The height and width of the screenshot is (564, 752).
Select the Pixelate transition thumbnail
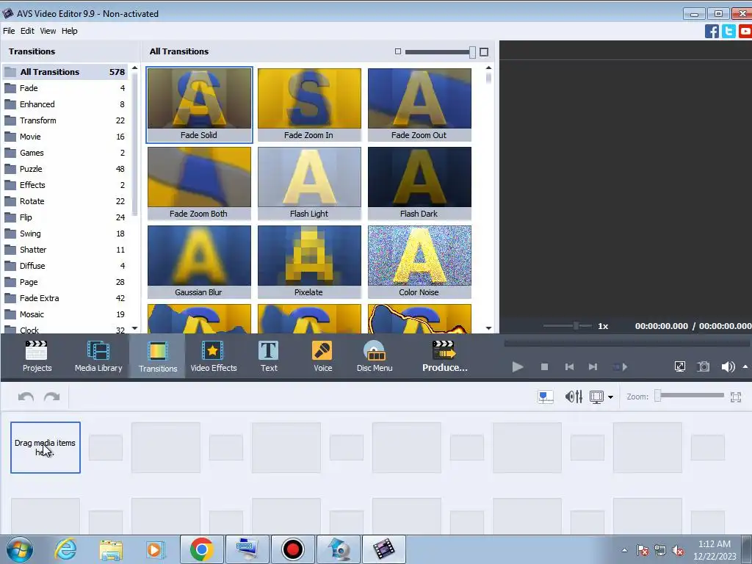pos(309,262)
